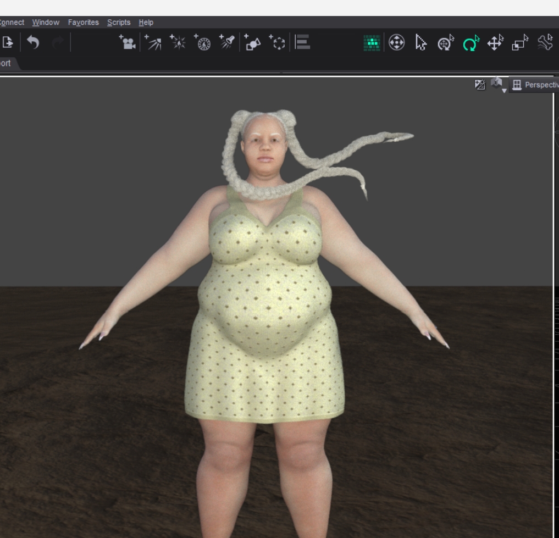Screen dimensions: 559x538
Task: Open the draw style icon in viewport
Action: click(480, 85)
